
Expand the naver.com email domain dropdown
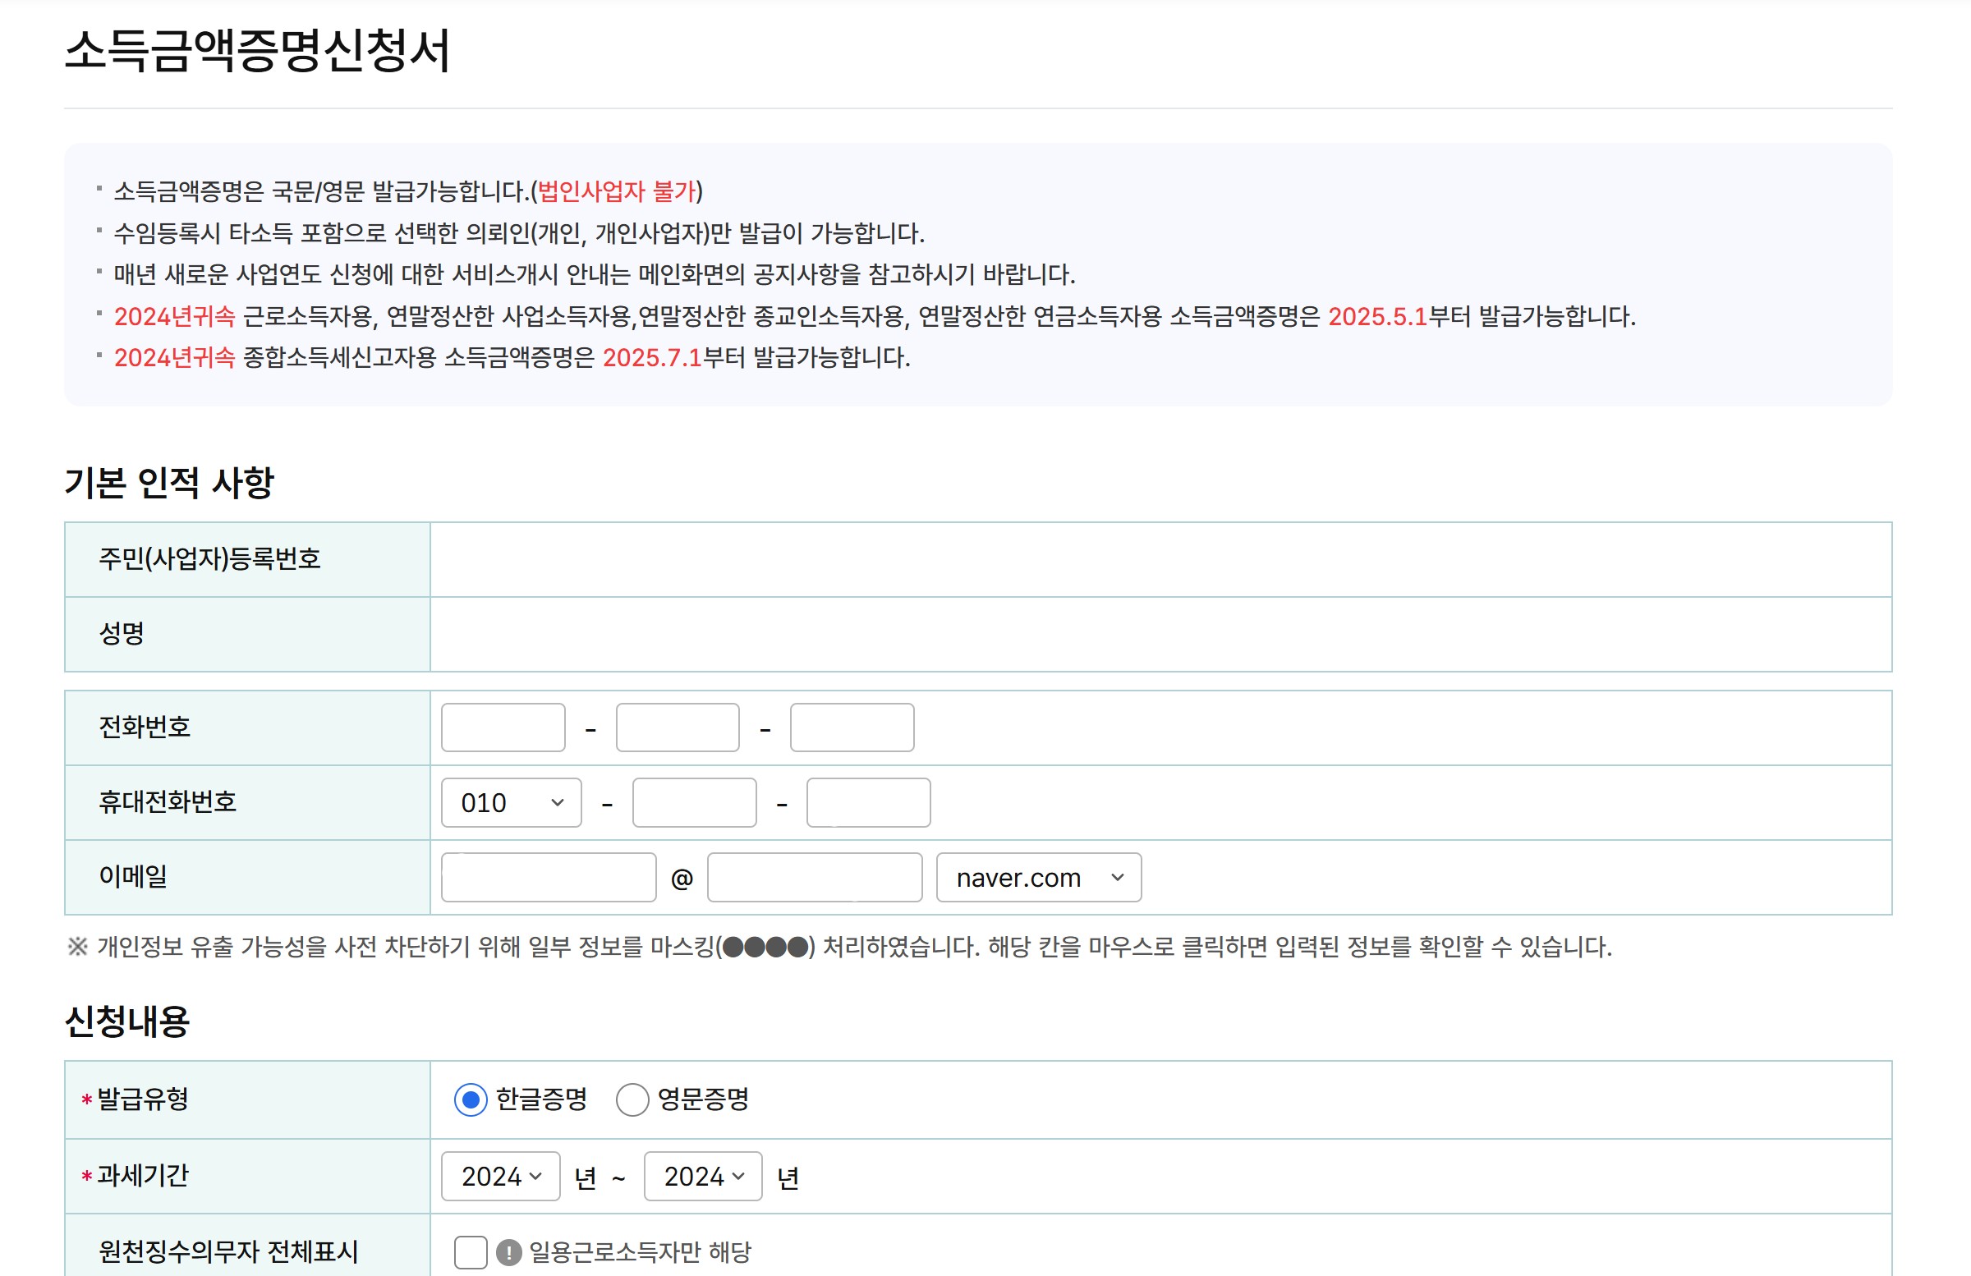(1039, 878)
